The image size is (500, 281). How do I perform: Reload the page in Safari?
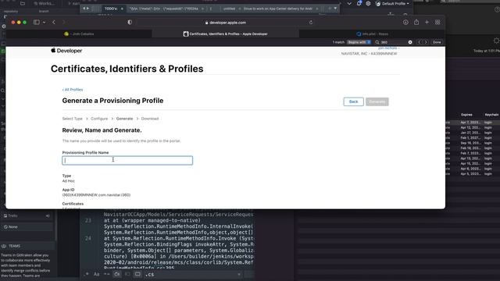tap(311, 23)
